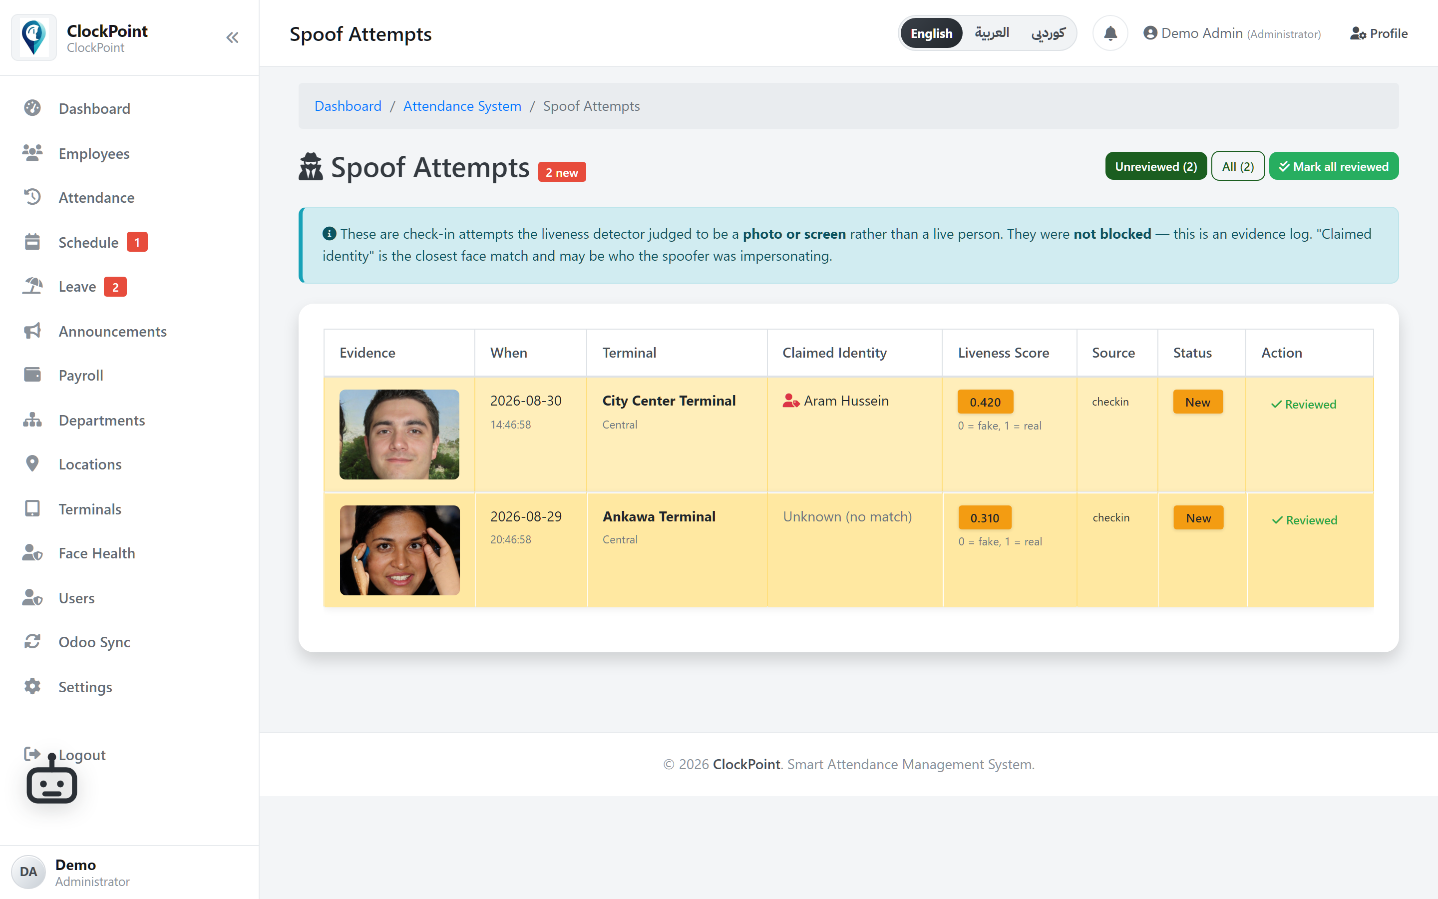The width and height of the screenshot is (1438, 899).
Task: Open Payroll wallet icon
Action: pos(32,375)
